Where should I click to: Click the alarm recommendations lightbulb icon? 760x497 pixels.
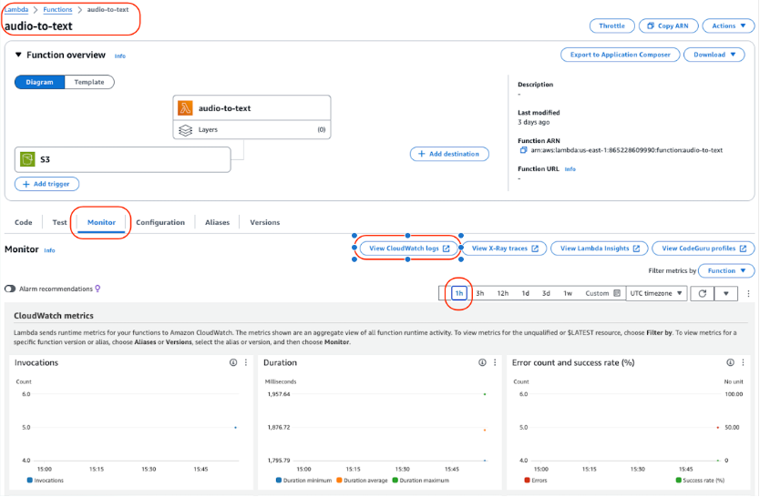coord(98,289)
